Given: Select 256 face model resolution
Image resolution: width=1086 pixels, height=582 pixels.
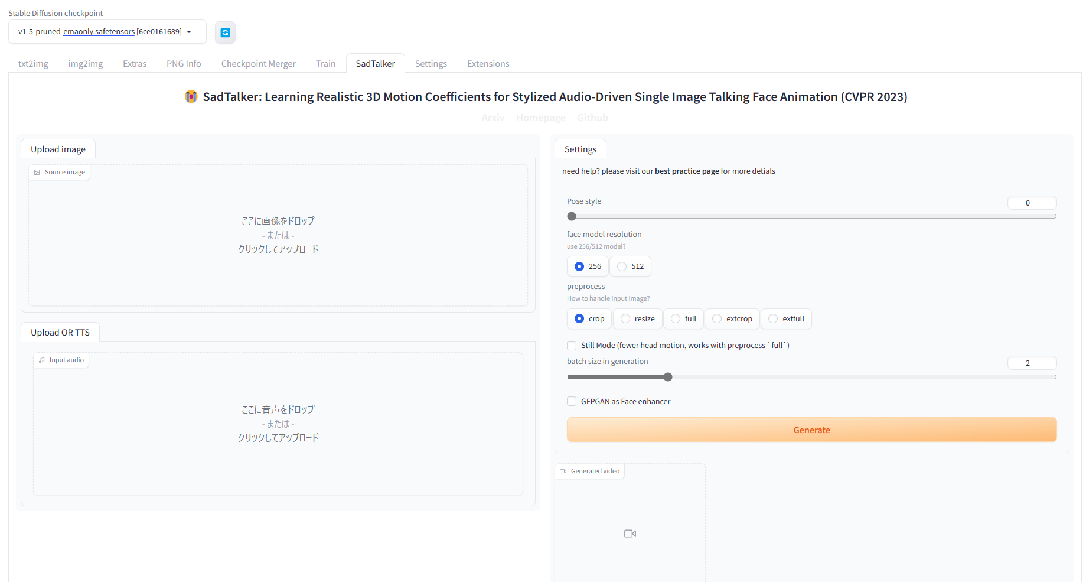Looking at the screenshot, I should pyautogui.click(x=588, y=266).
